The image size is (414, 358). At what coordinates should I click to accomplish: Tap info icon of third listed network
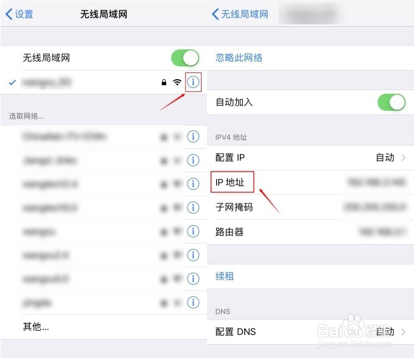pyautogui.click(x=194, y=184)
